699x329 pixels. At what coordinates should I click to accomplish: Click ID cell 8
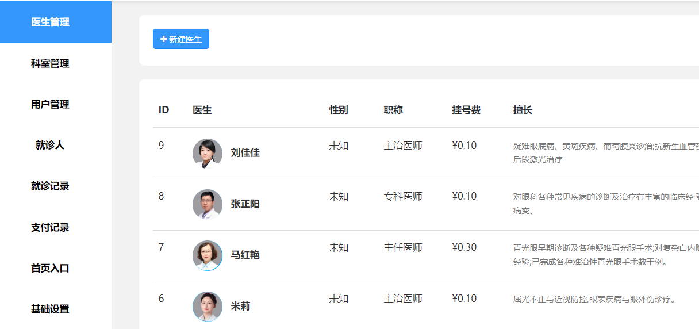[162, 196]
